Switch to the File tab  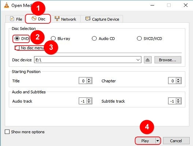(x=16, y=19)
